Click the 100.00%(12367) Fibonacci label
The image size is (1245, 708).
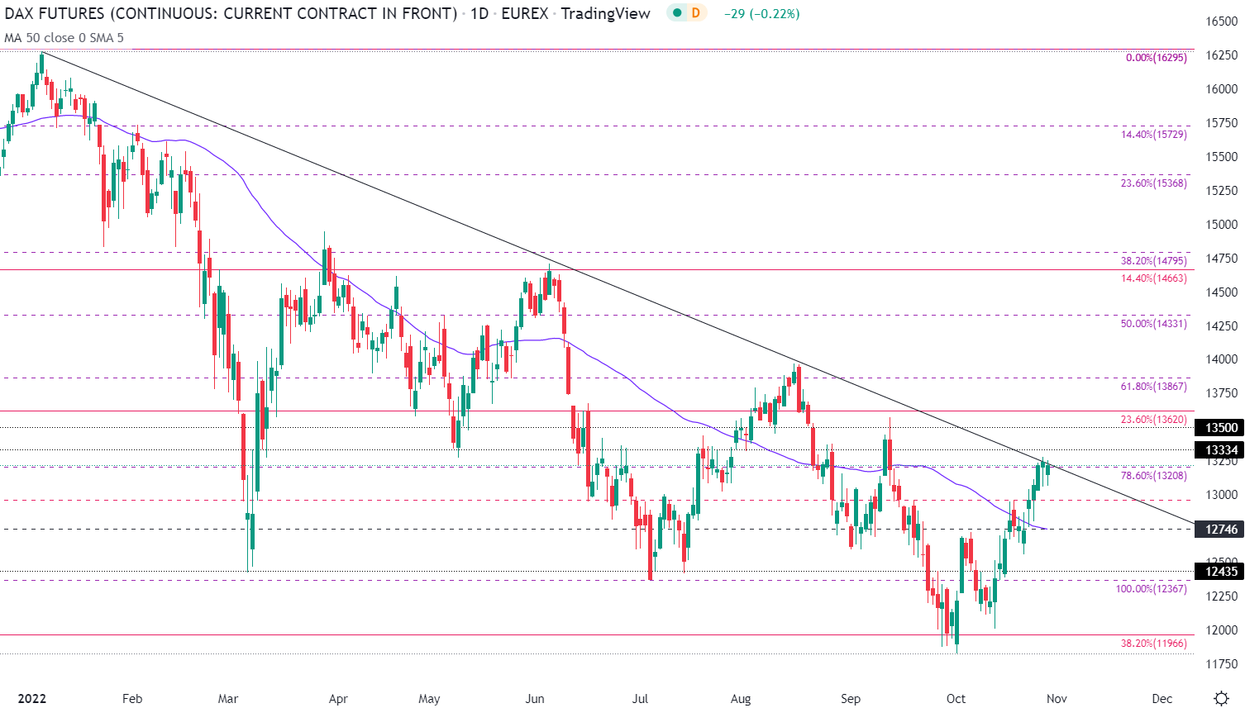click(1152, 588)
